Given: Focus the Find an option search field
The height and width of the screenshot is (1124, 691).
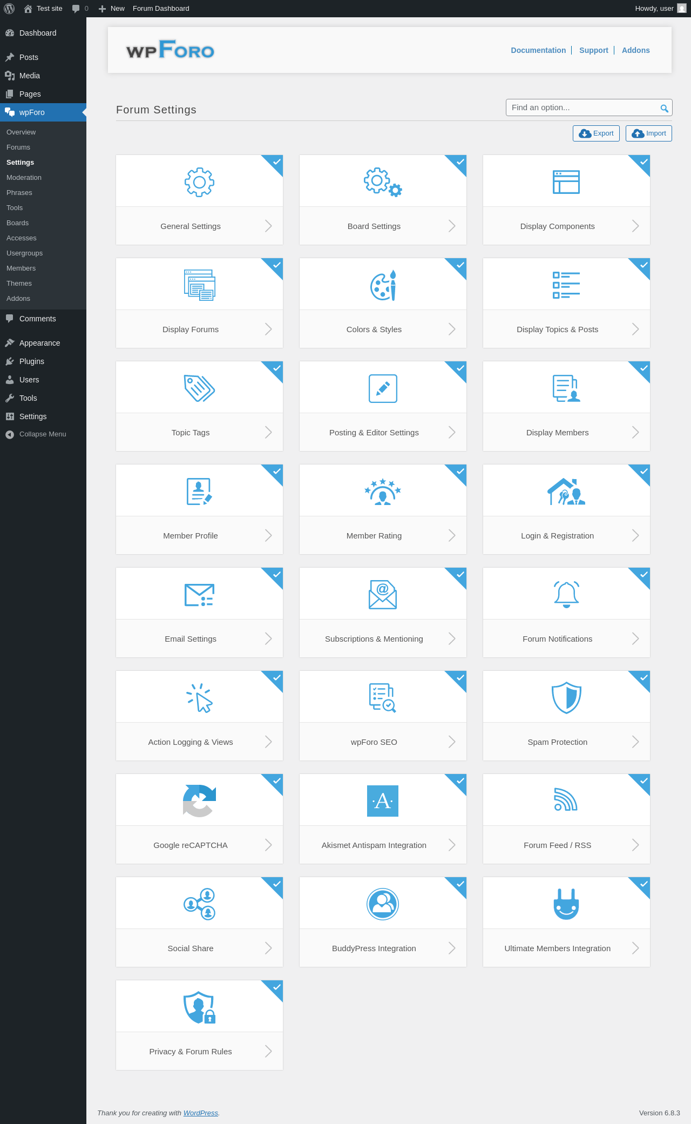Looking at the screenshot, I should point(589,107).
